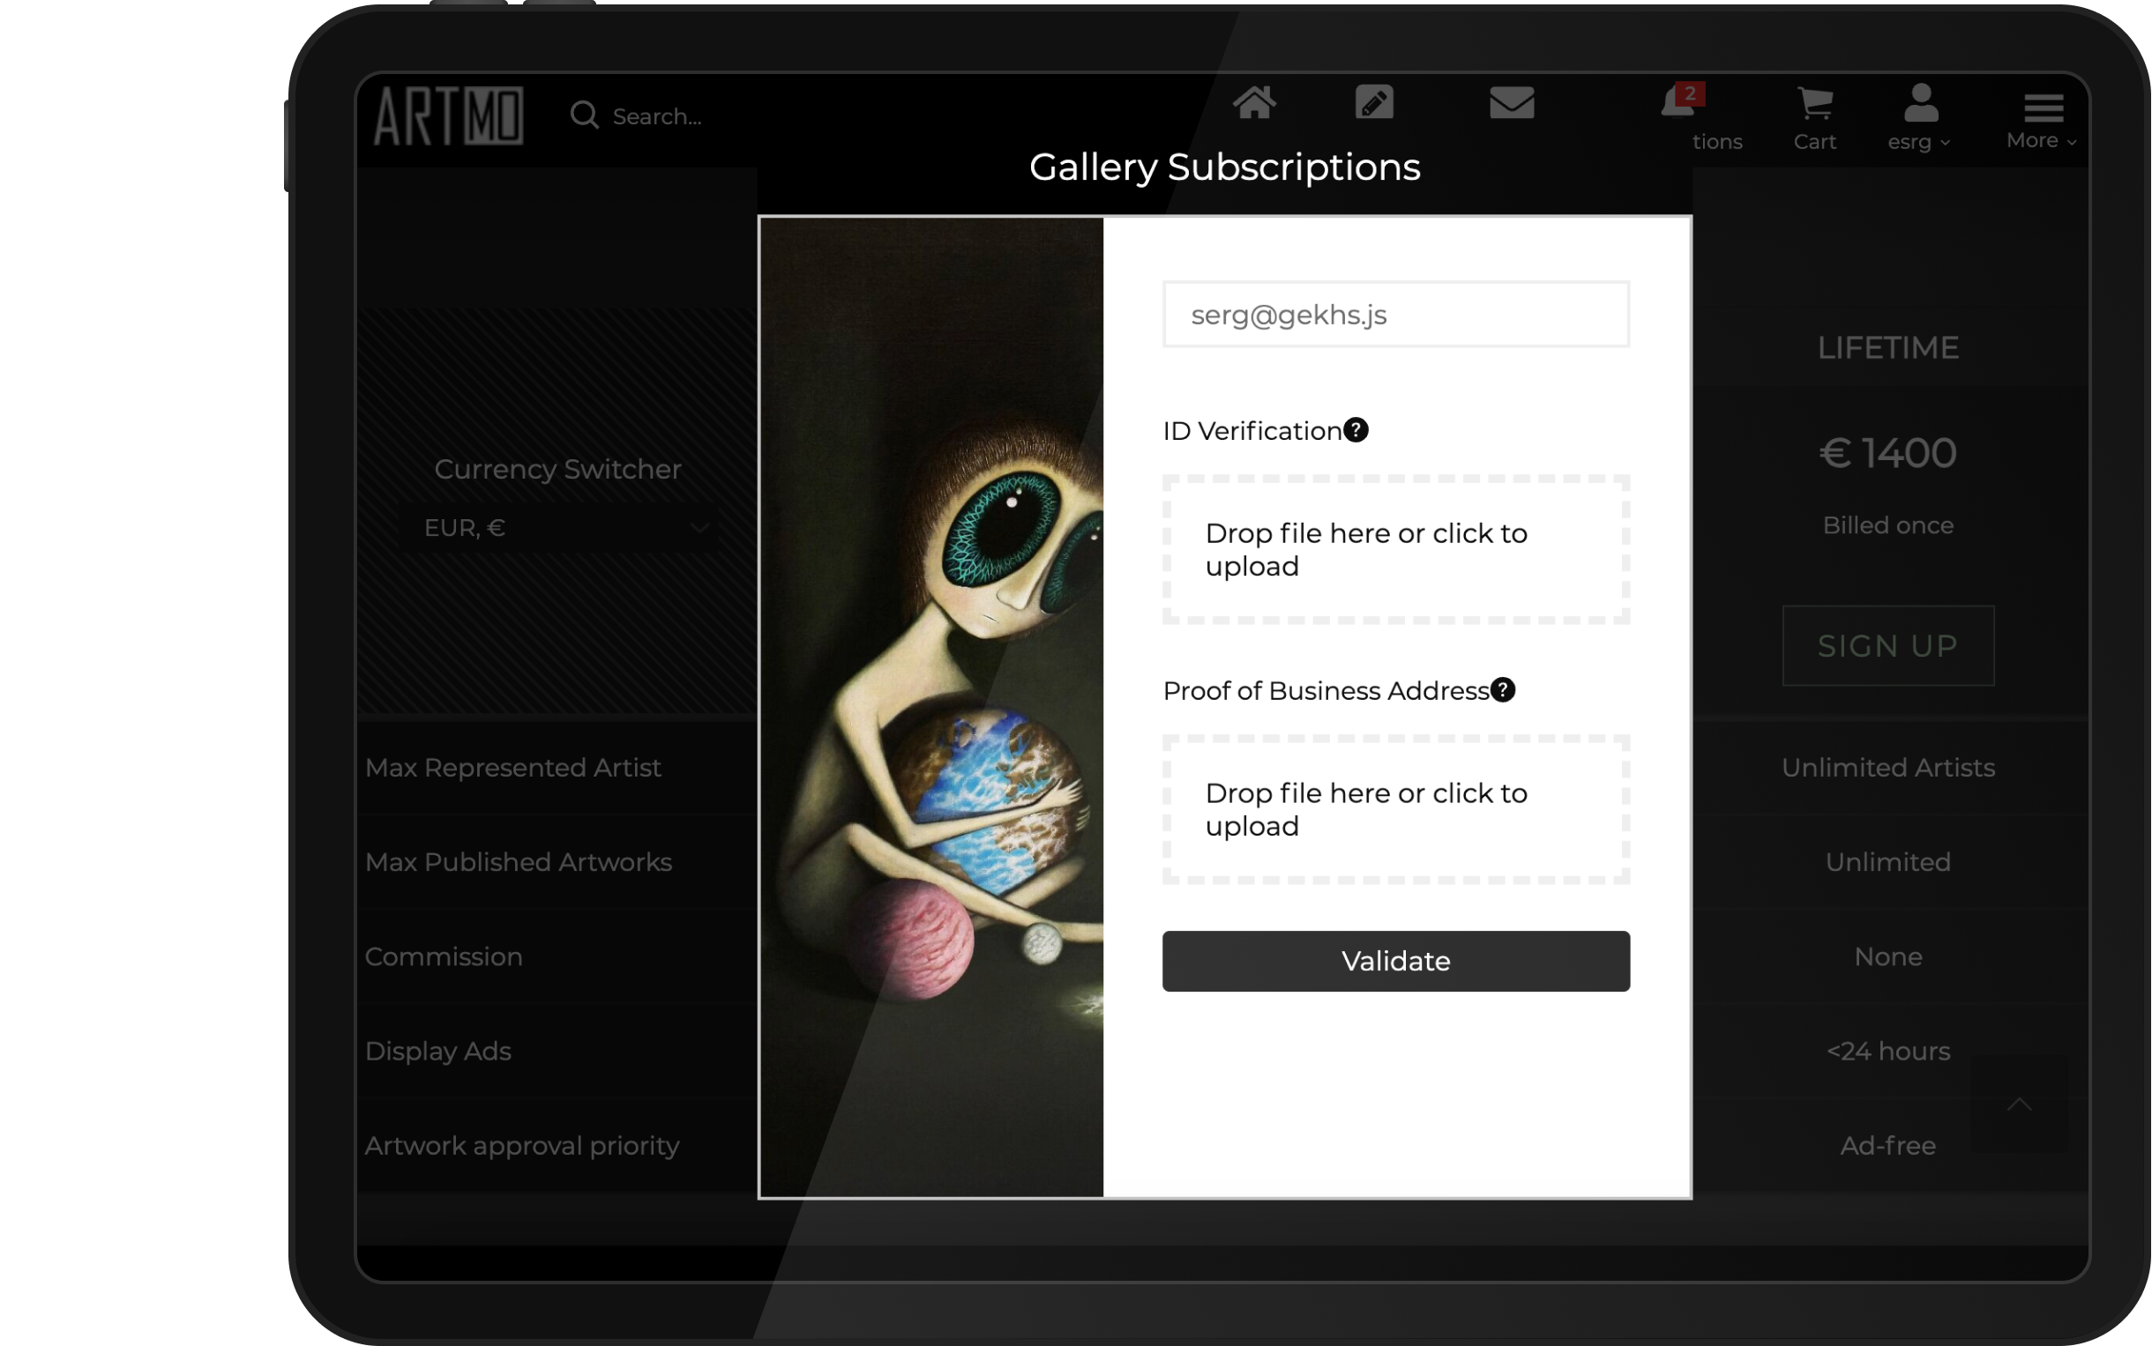Click the € 1400 price text
Screen dimensions: 2152x1346
pos(1887,453)
